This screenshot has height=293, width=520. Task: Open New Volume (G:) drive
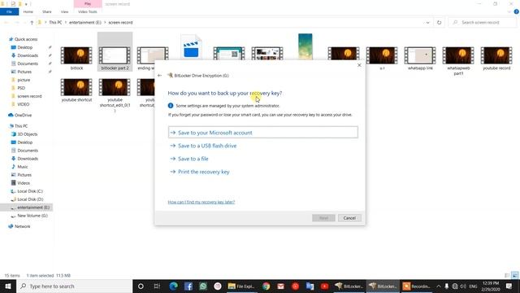click(x=32, y=216)
